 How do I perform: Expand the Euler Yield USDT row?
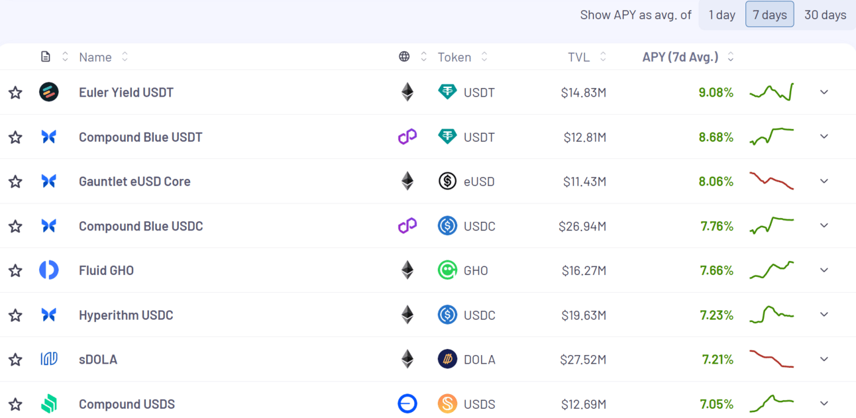pyautogui.click(x=824, y=92)
